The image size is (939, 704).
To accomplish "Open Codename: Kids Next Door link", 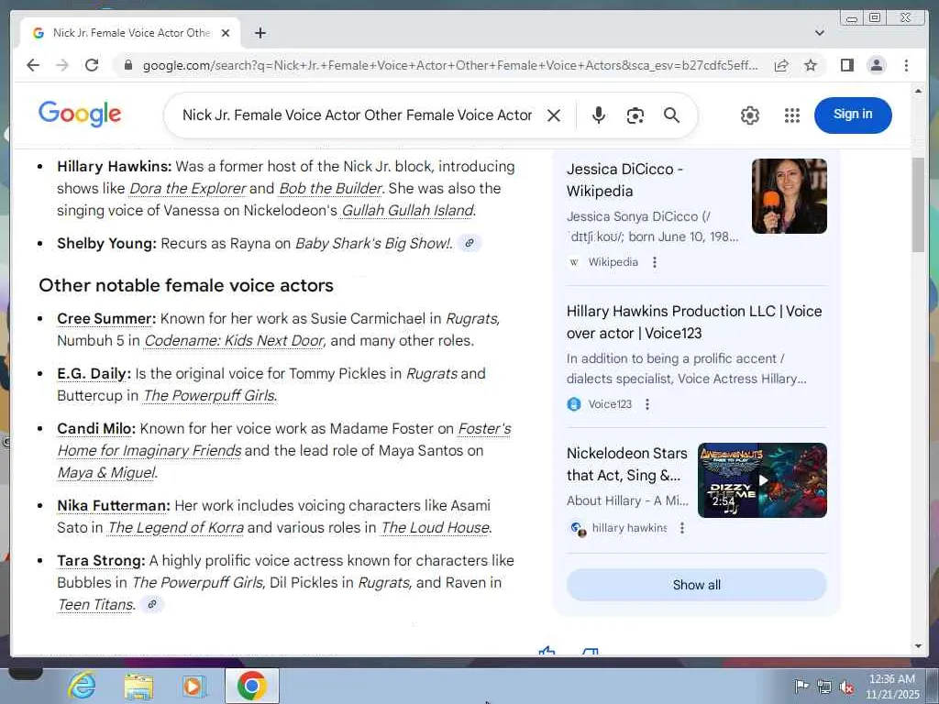I will point(234,341).
